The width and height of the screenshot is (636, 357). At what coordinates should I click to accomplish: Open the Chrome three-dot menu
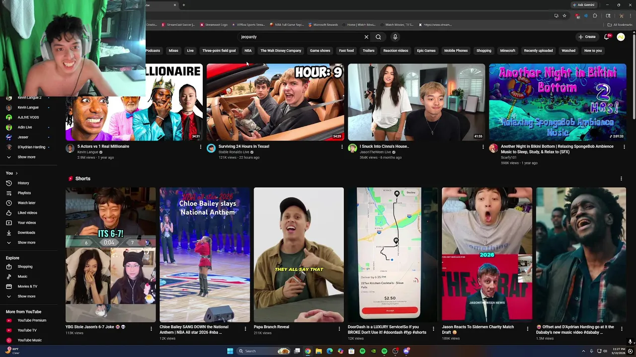[630, 15]
